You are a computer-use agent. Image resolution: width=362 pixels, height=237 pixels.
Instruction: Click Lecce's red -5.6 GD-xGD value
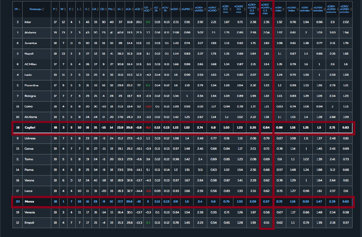coord(148,191)
